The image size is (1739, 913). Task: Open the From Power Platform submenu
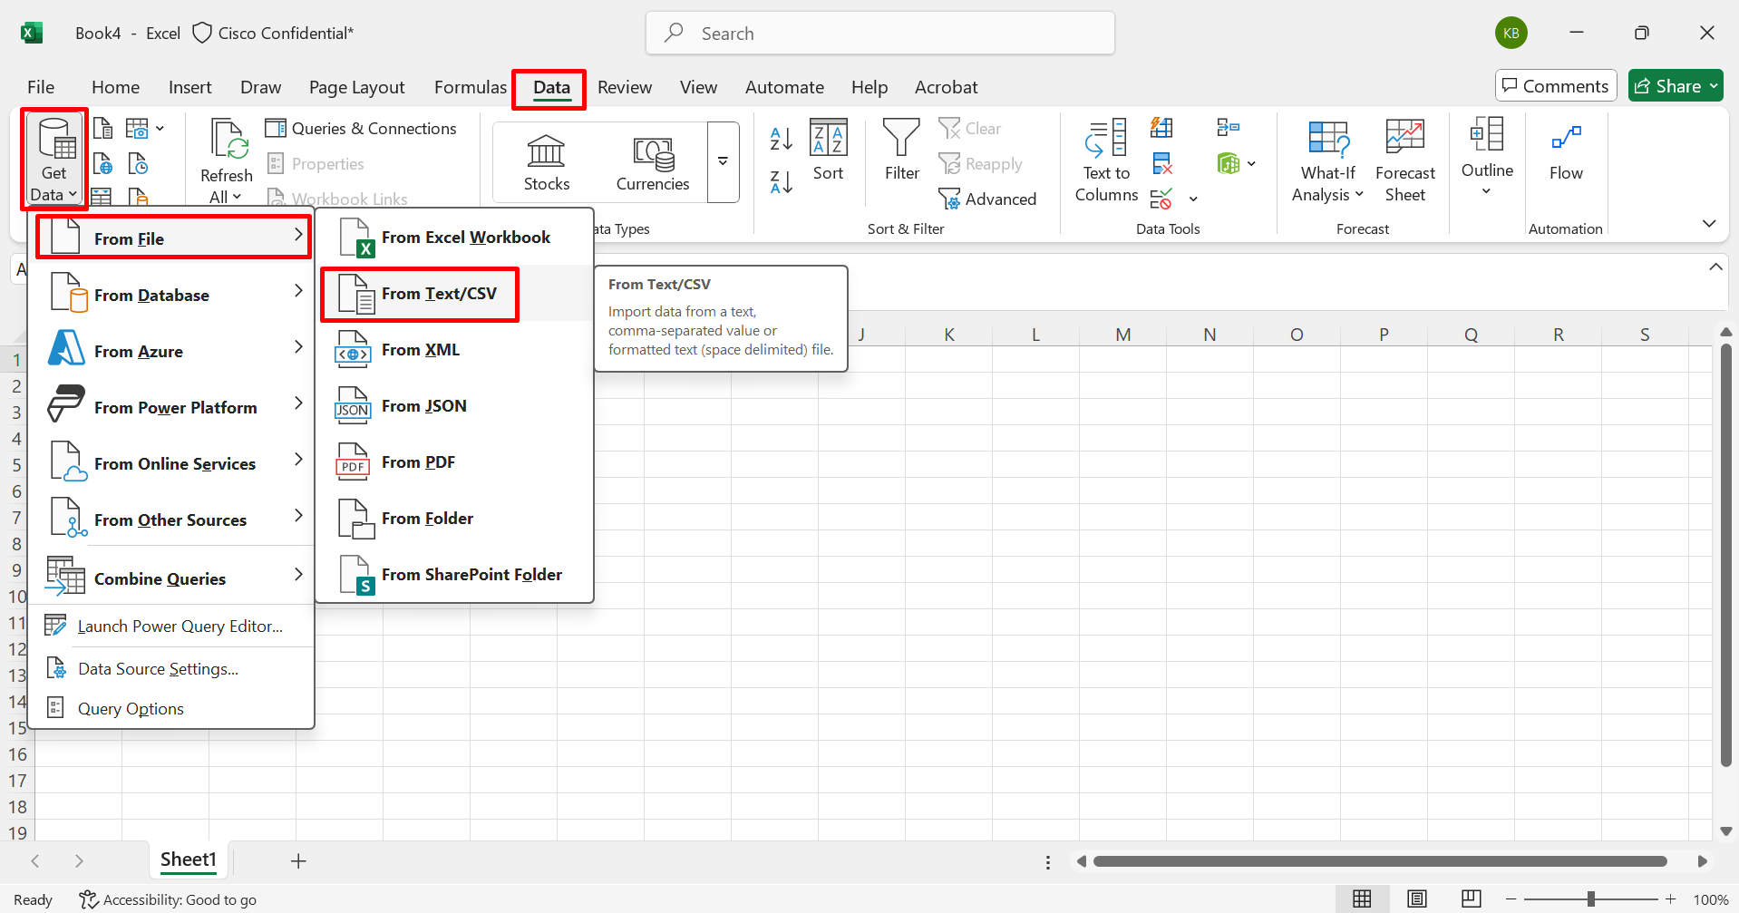tap(173, 407)
